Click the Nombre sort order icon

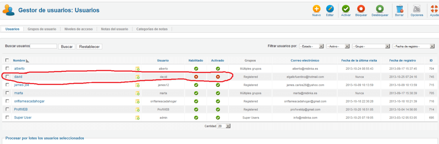pyautogui.click(x=28, y=61)
